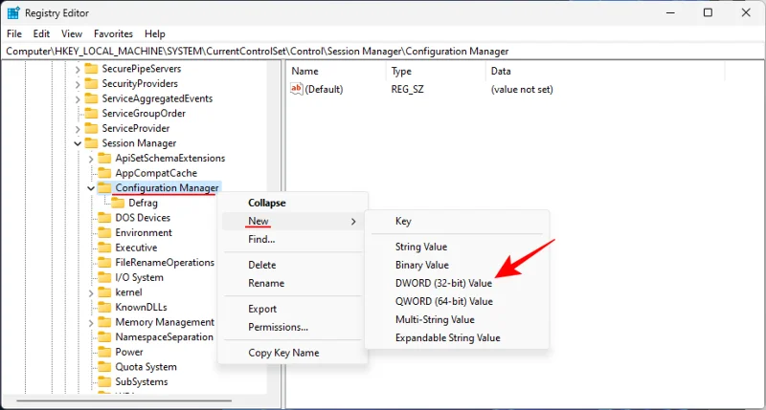Collapse the Session Manager tree node
Screen dimensions: 766x410
coord(79,143)
